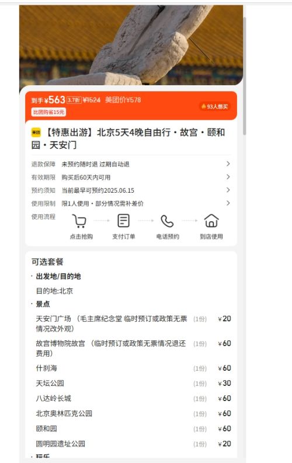Expand the 预约须知 row chevron
This screenshot has height=463, width=292.
pyautogui.click(x=228, y=190)
